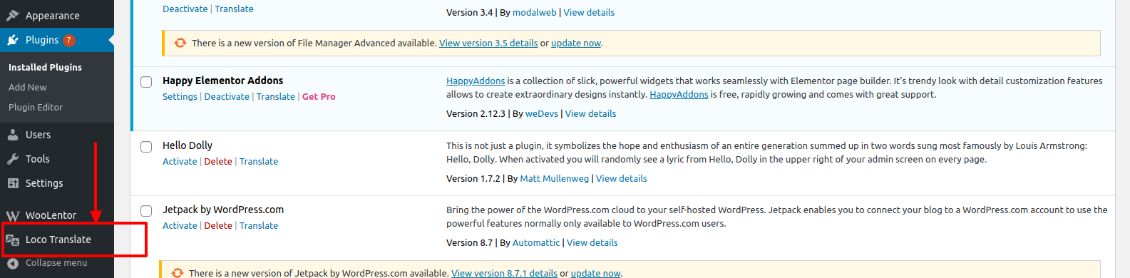The height and width of the screenshot is (278, 1130).
Task: Click Version 8.7 text
Action: point(469,242)
